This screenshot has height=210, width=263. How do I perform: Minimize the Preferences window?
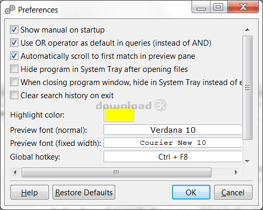(x=201, y=7)
